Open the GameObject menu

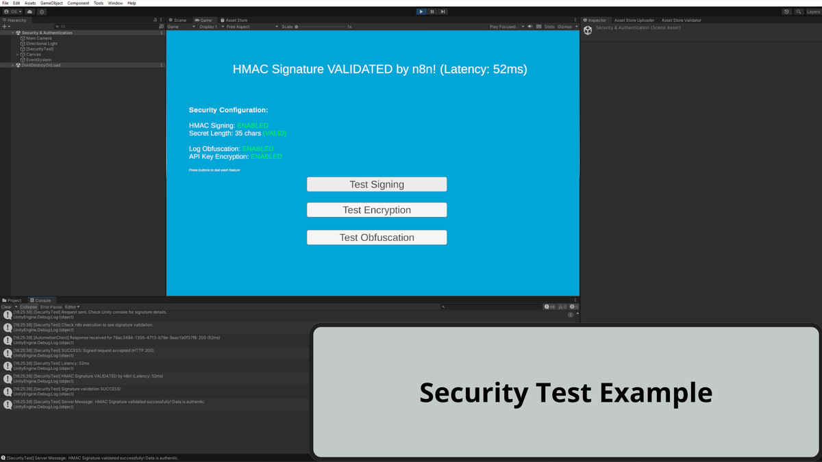pos(51,3)
